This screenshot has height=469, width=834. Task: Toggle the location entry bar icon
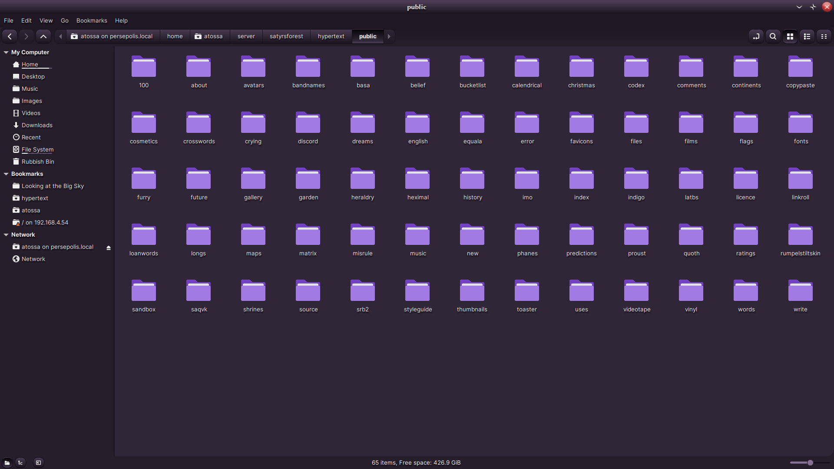(x=756, y=36)
